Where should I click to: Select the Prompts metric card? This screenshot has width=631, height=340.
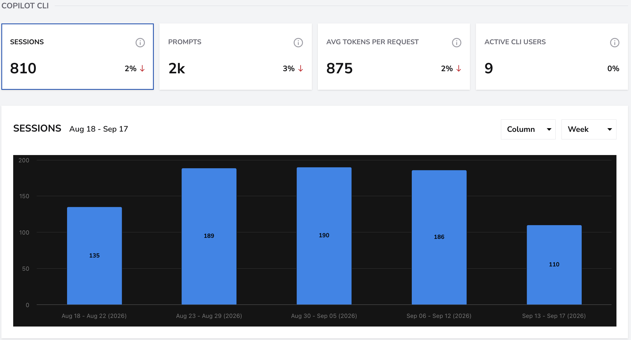click(236, 57)
